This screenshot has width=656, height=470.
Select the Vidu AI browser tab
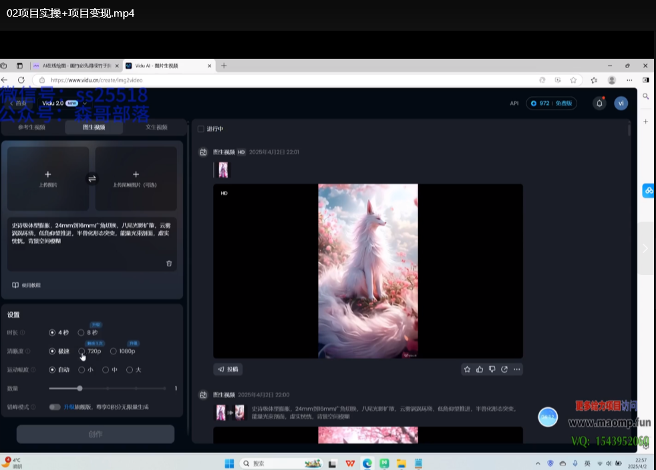[x=170, y=65]
